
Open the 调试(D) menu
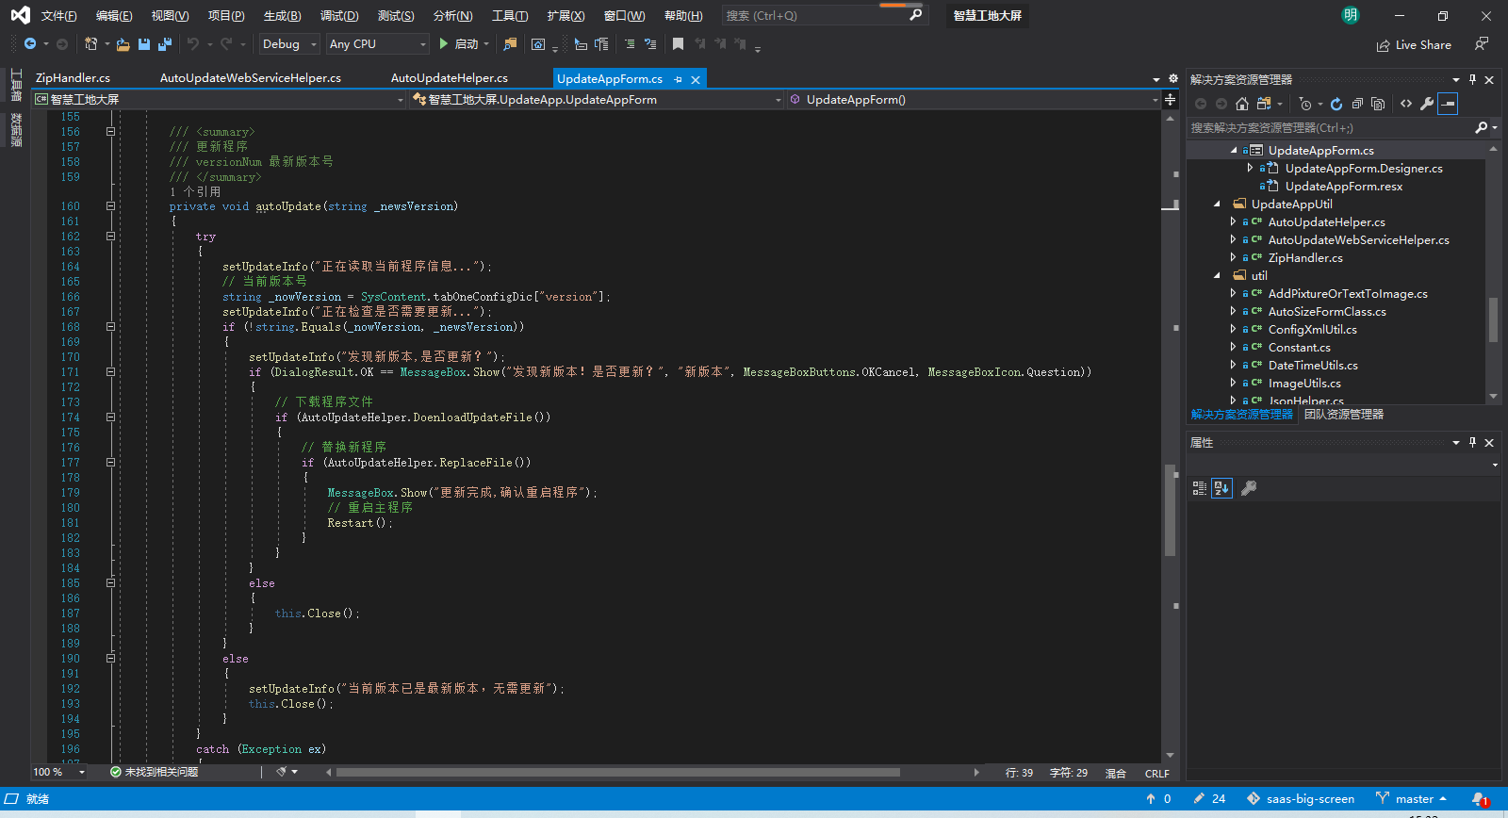(x=339, y=16)
